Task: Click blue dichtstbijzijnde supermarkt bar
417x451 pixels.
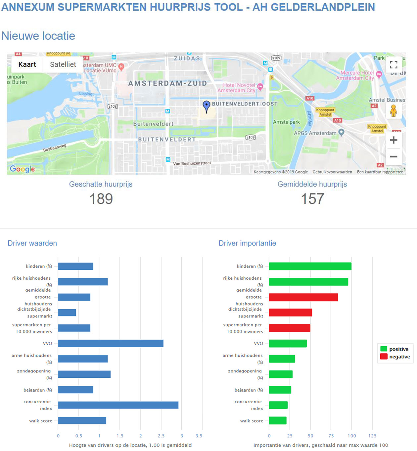Action: (x=67, y=312)
